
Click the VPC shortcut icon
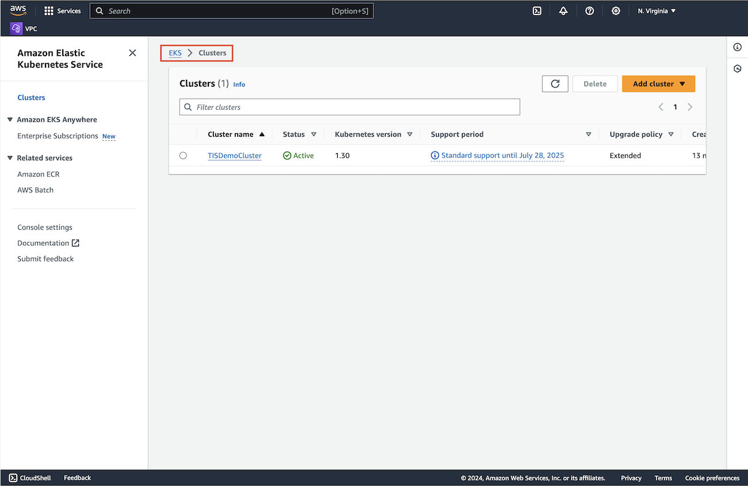17,28
